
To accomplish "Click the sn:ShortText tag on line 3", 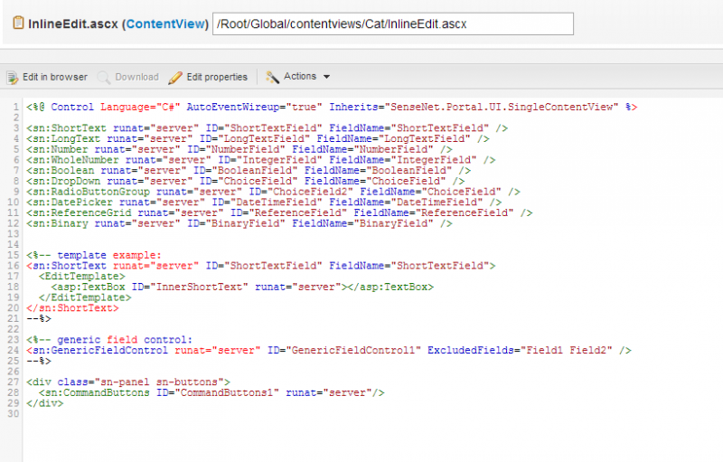I will point(66,128).
